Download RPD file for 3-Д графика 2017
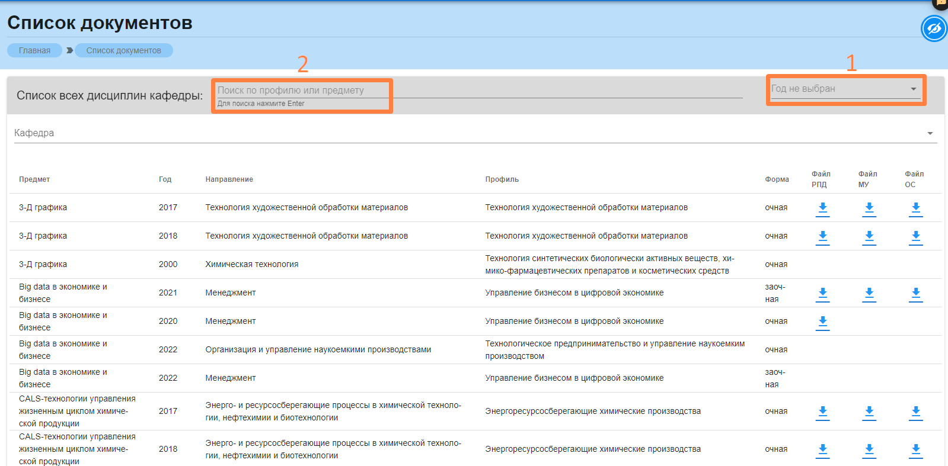Screen dimensions: 948x466 point(822,208)
